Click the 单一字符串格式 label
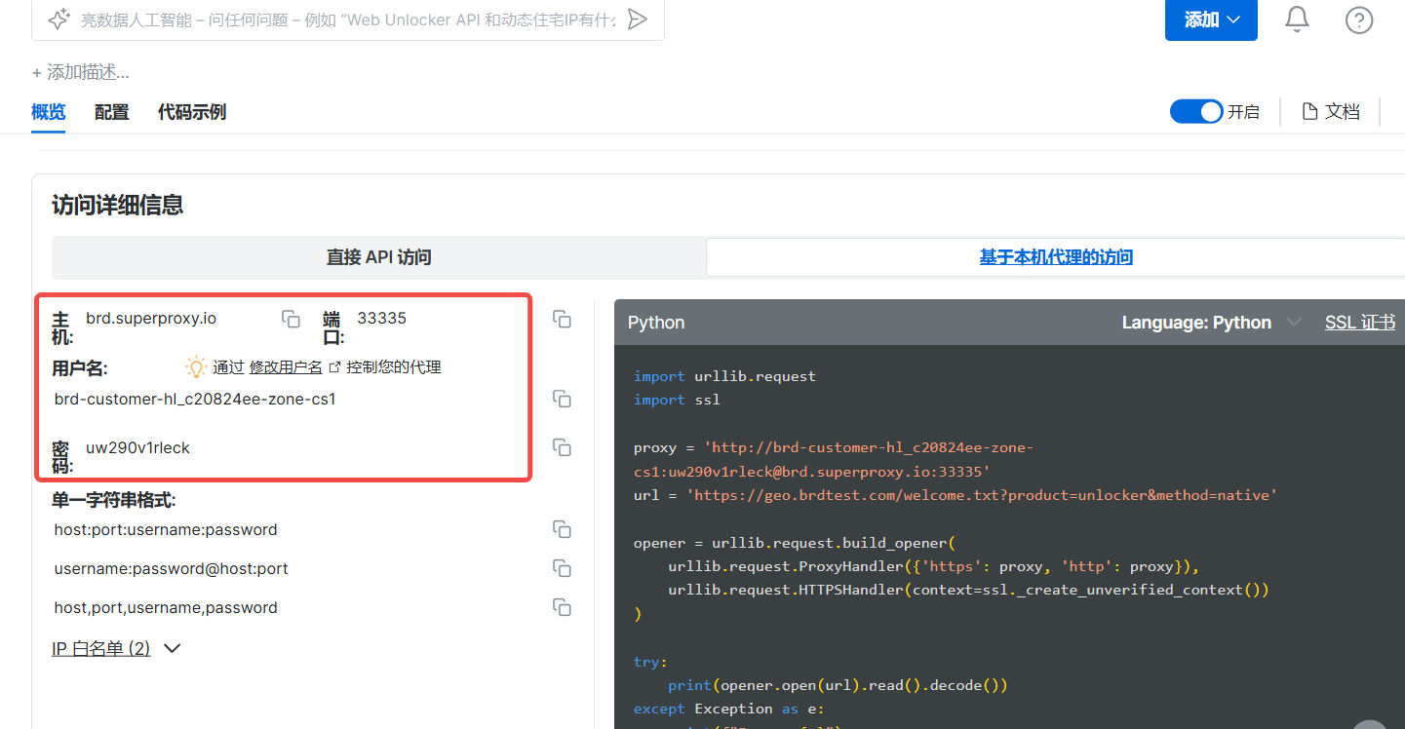The width and height of the screenshot is (1405, 729). coord(114,500)
